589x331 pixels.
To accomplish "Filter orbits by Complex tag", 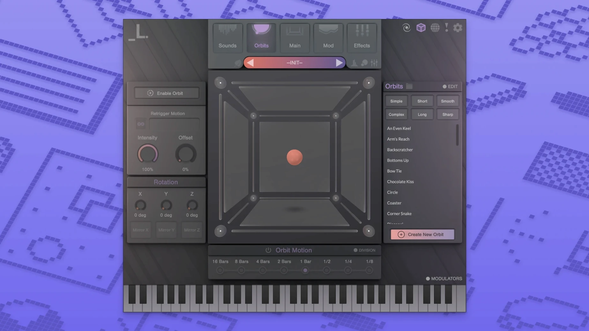I will 396,114.
